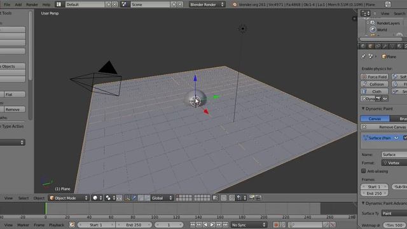This screenshot has width=407, height=229.
Task: Adjust Dynamic Paint End: 250 frame slider
Action: [x=375, y=193]
